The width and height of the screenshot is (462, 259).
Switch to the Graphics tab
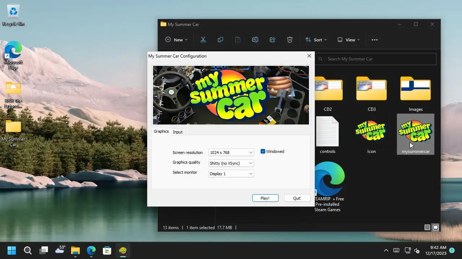[161, 131]
